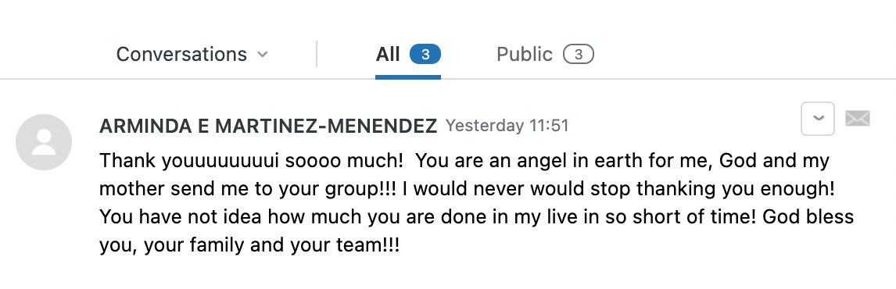
Task: Click the vertical divider after Conversations
Action: (317, 54)
